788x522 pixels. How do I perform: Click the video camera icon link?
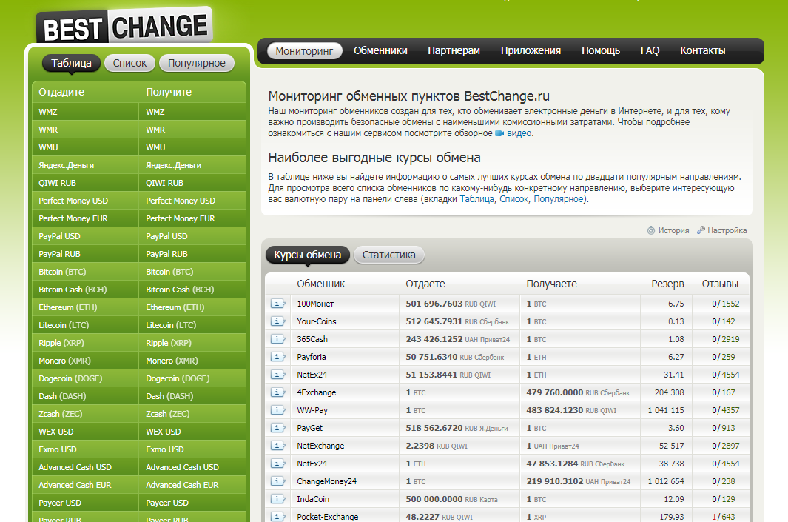click(x=499, y=133)
